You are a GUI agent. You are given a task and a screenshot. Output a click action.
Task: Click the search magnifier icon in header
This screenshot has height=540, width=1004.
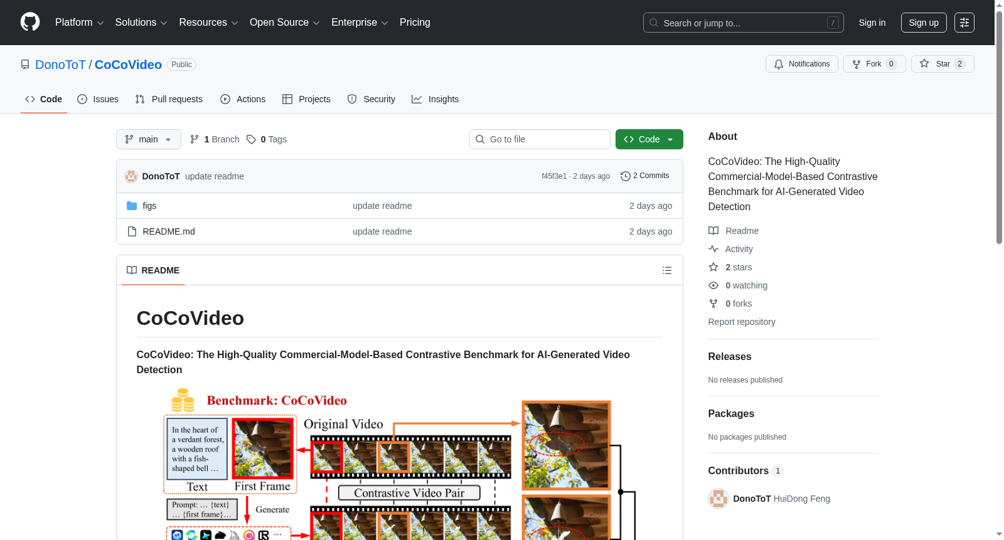click(654, 23)
